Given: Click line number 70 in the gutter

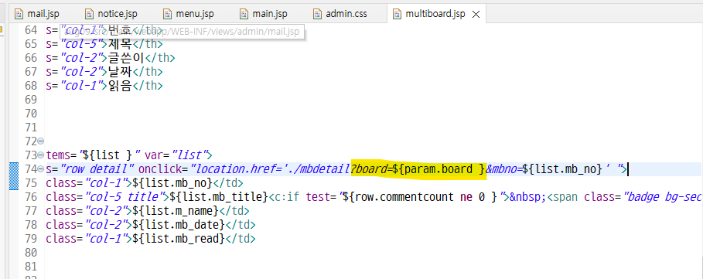Looking at the screenshot, I should click(x=30, y=114).
